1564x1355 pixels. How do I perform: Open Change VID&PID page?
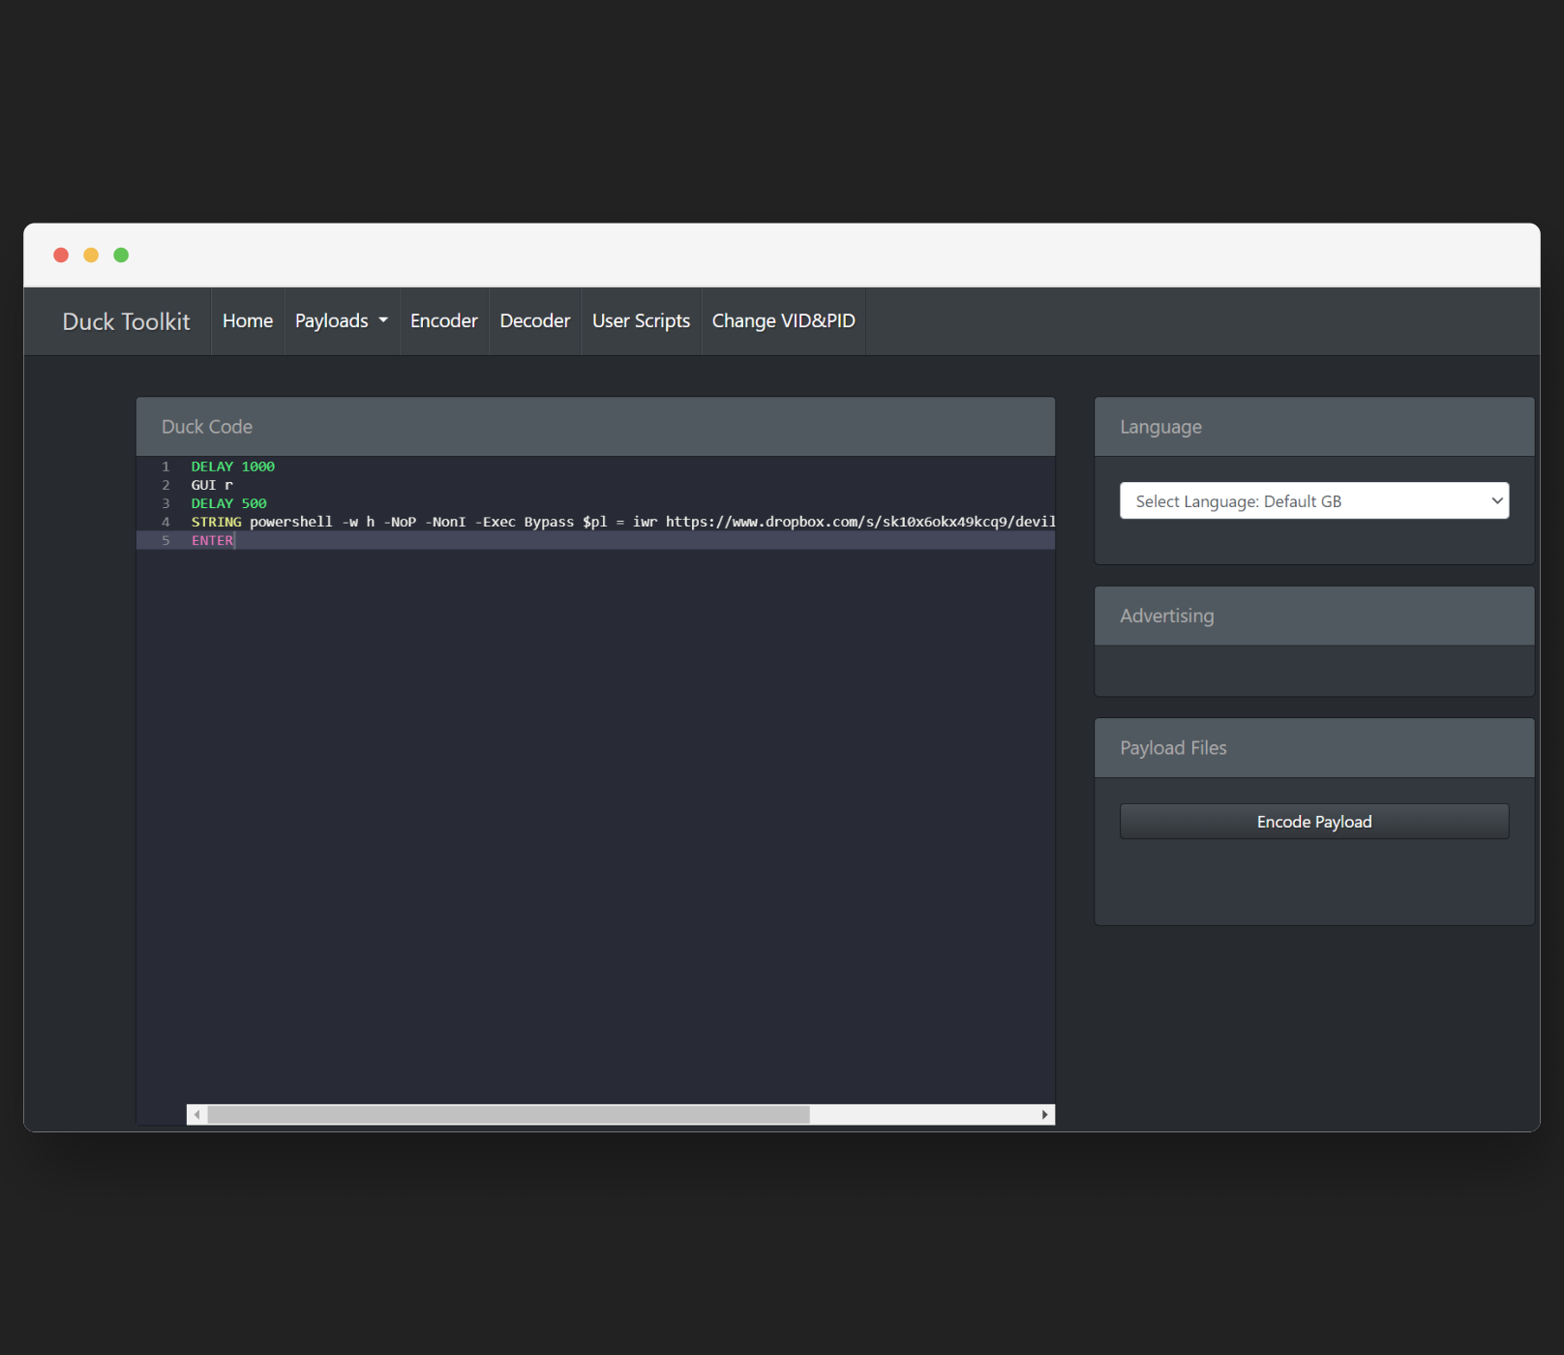(x=784, y=320)
